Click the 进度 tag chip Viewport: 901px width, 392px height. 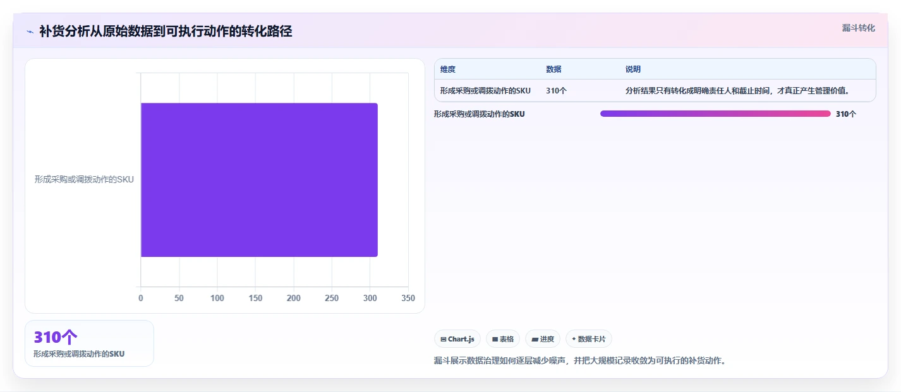pos(543,339)
